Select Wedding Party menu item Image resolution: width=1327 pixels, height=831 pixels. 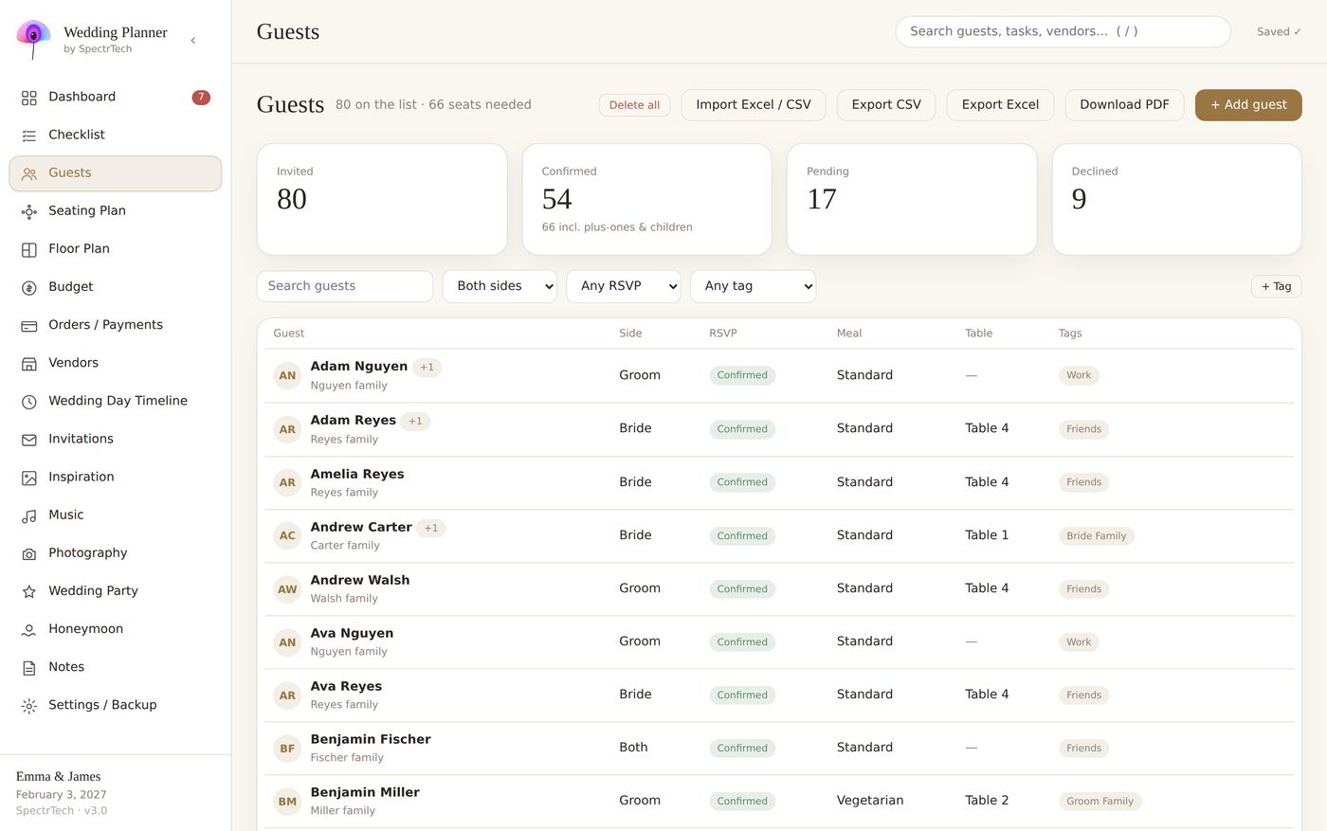pos(116,591)
